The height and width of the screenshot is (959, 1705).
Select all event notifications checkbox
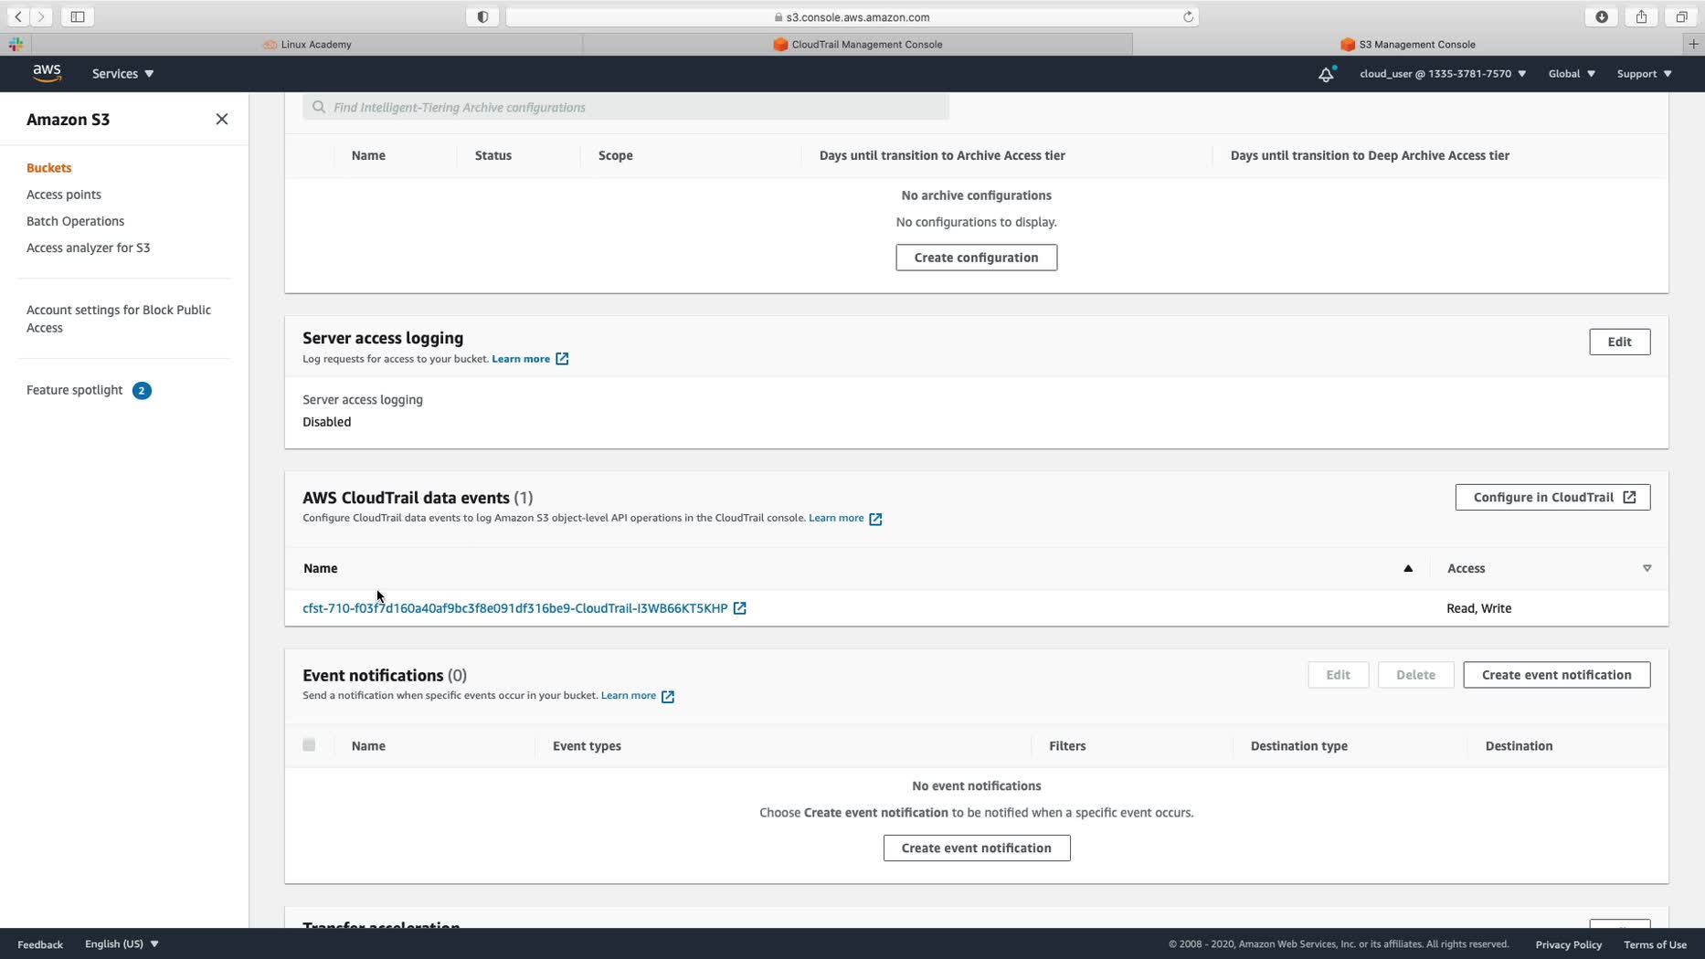coord(309,745)
